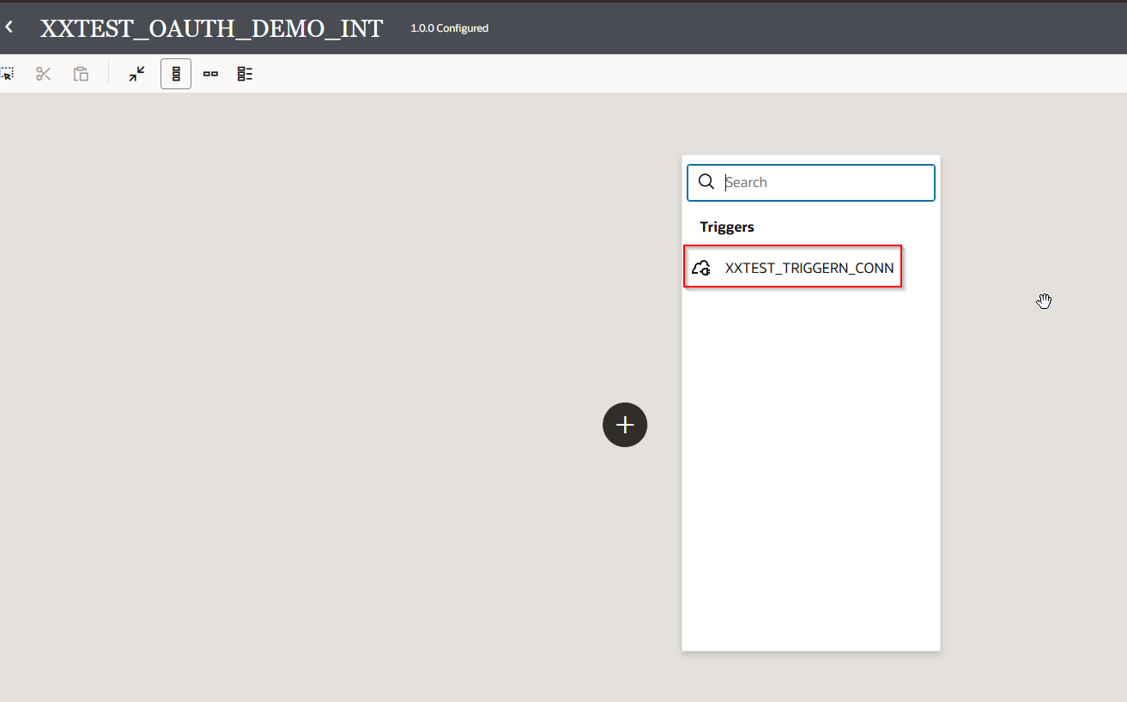Focus the trigger Search field
The image size is (1127, 702).
pyautogui.click(x=824, y=182)
